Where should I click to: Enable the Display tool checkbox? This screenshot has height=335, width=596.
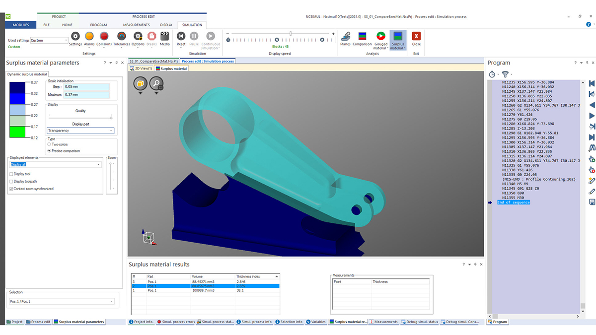11,174
